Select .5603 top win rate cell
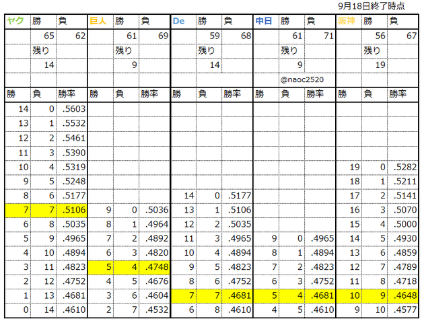 click(71, 109)
